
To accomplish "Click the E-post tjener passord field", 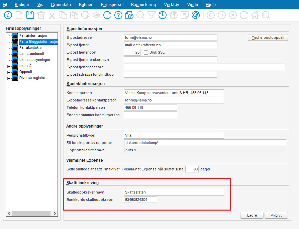I will [x=205, y=67].
